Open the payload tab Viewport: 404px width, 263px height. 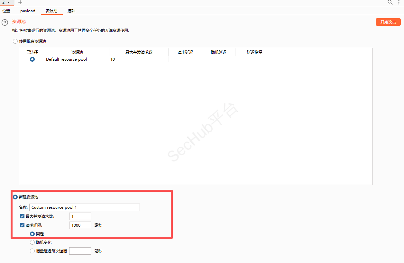tap(28, 11)
